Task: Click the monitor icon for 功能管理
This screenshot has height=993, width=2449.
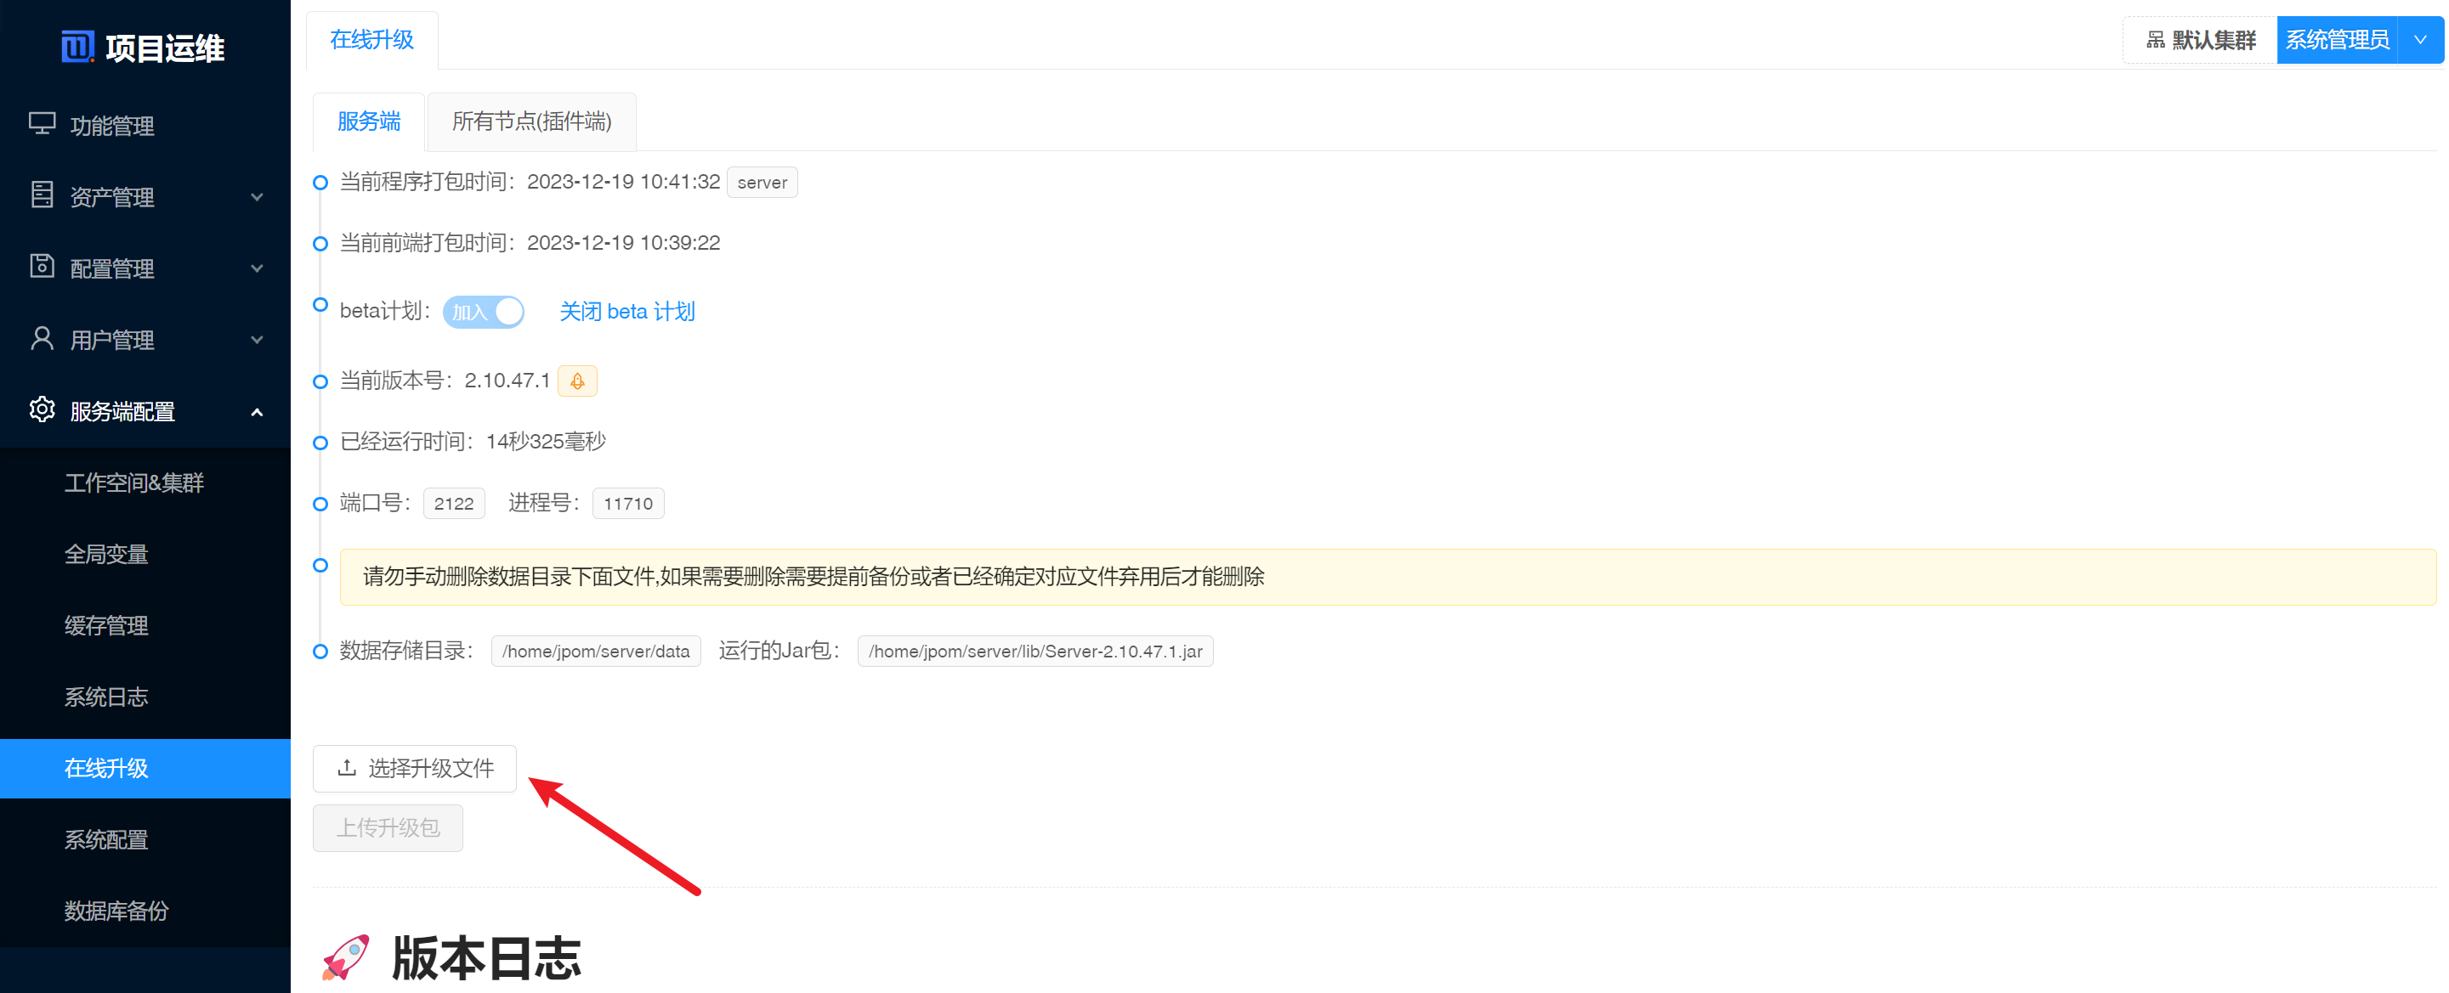Action: (42, 123)
